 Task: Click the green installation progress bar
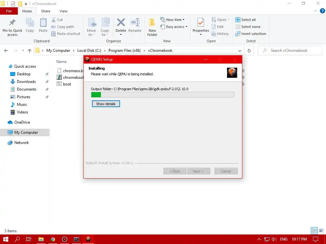(163, 95)
